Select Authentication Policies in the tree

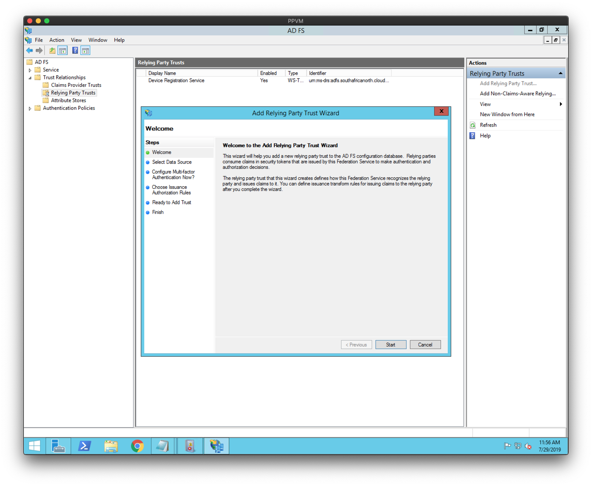point(69,108)
